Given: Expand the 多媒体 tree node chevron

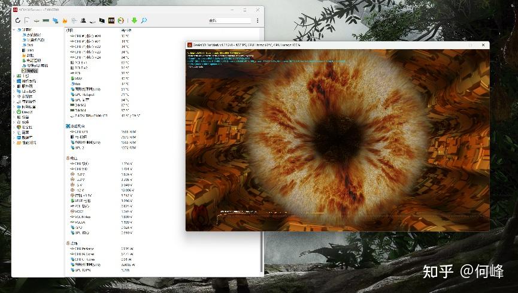Looking at the screenshot, I should click(x=14, y=96).
